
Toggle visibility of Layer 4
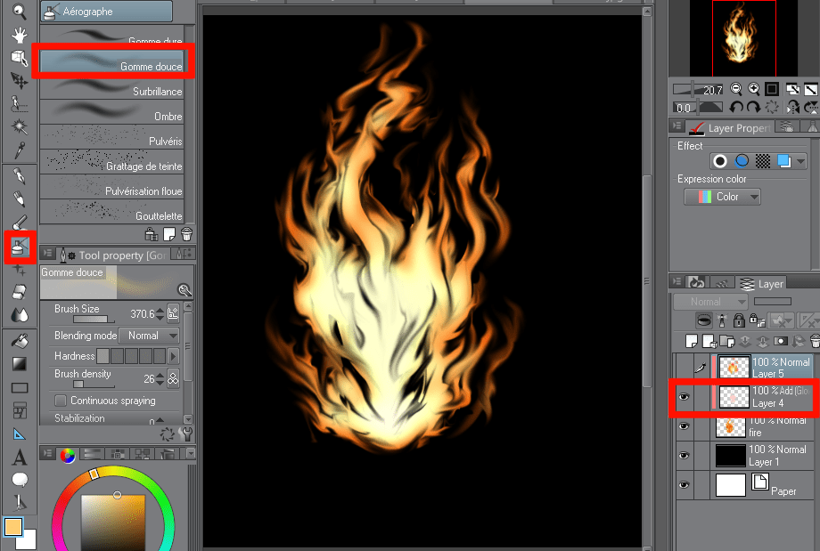pyautogui.click(x=684, y=397)
